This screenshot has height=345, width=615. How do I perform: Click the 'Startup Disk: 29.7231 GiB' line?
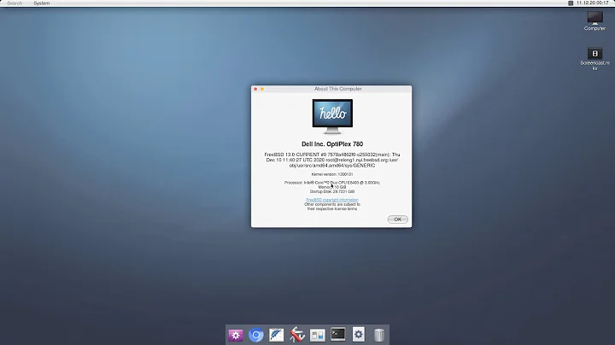[x=331, y=191]
